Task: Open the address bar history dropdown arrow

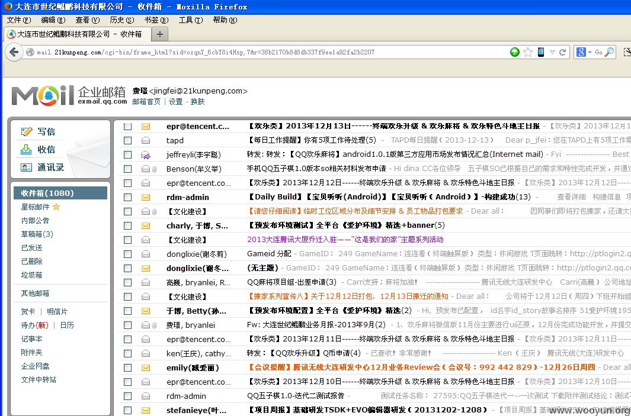Action: (x=552, y=52)
